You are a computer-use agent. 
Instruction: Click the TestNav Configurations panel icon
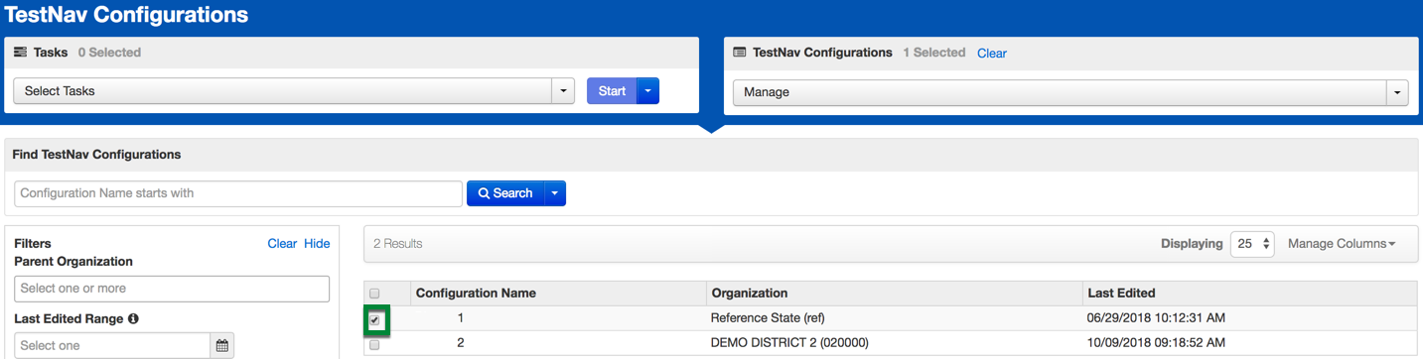click(740, 53)
